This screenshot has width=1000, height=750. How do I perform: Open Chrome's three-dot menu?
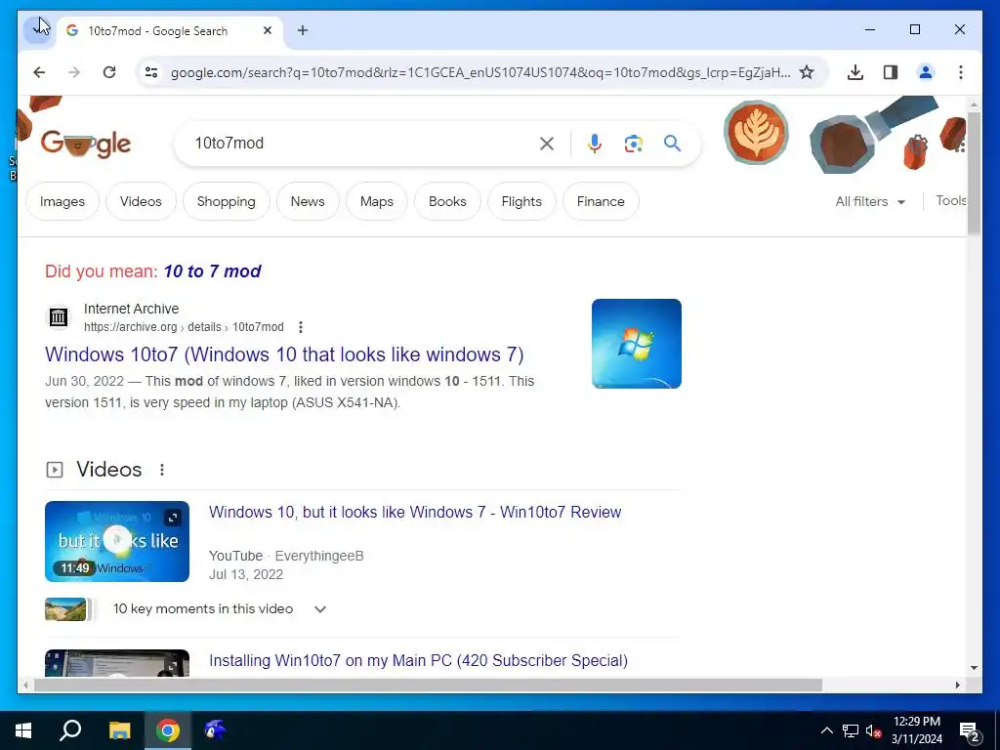click(x=961, y=72)
